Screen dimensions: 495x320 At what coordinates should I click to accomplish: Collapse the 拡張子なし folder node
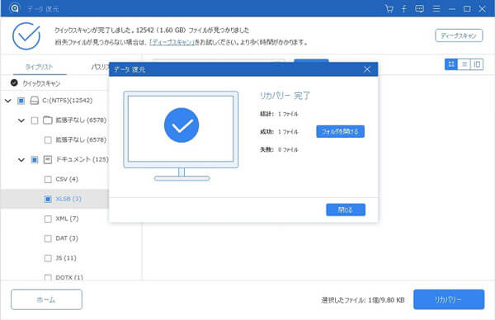tap(21, 120)
